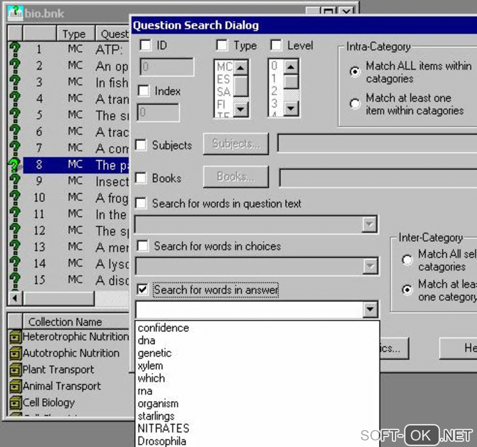Click the Heterotrophic Nutrition collection icon

pos(15,337)
